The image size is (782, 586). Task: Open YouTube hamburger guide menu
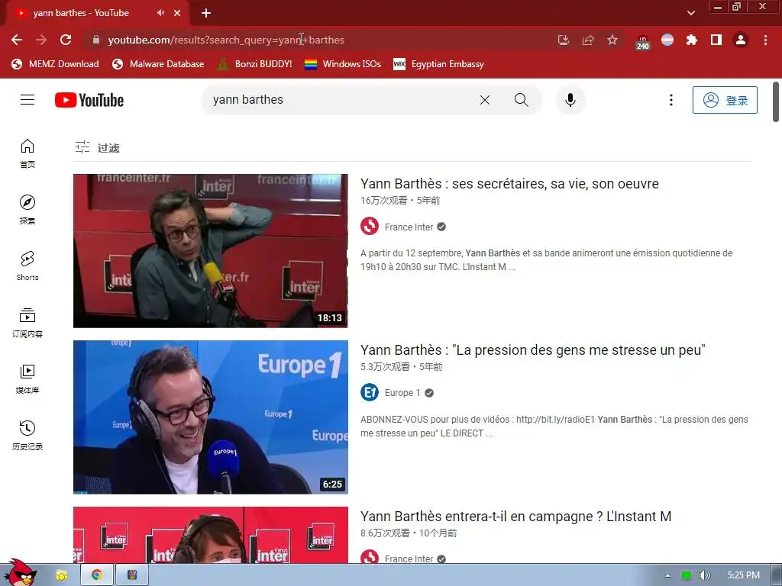(x=27, y=100)
